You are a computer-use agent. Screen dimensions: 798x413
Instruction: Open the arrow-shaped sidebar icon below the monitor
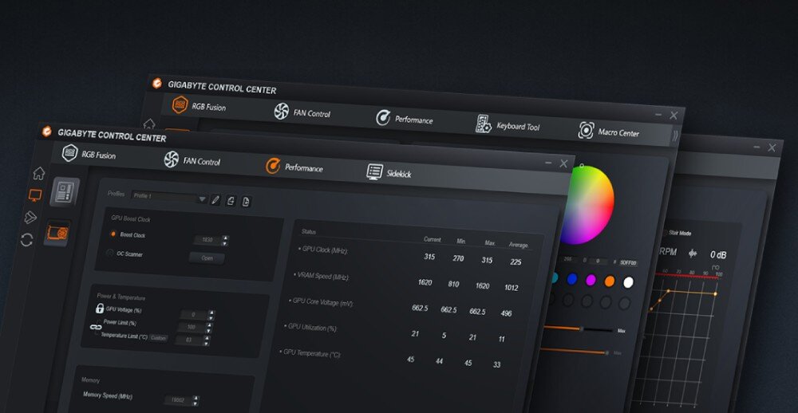pos(30,217)
